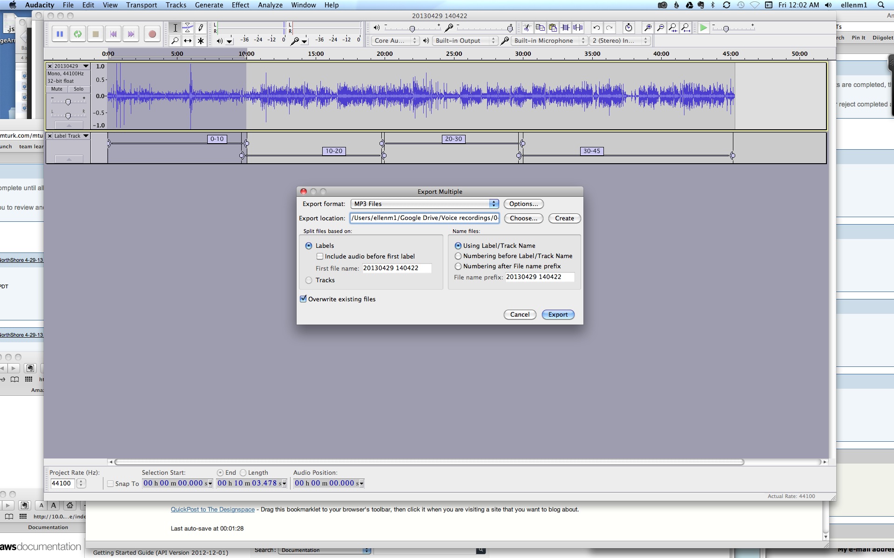Click the Record button in transport toolbar
The image size is (894, 558).
pos(152,34)
